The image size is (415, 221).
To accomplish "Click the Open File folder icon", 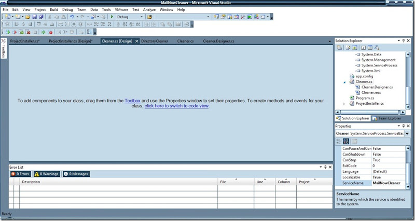I will 27,17.
